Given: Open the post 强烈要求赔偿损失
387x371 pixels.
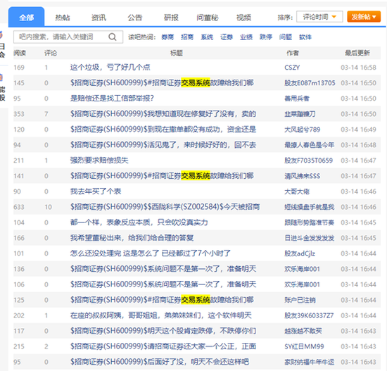Looking at the screenshot, I should pos(99,161).
